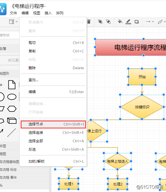Choose 编辑 F2/Enter menu entry
Screen dimensions: 166x192
(x=53, y=92)
